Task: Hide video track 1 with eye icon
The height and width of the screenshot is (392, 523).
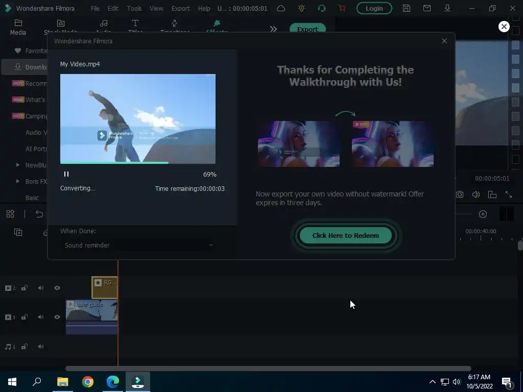Action: point(57,317)
